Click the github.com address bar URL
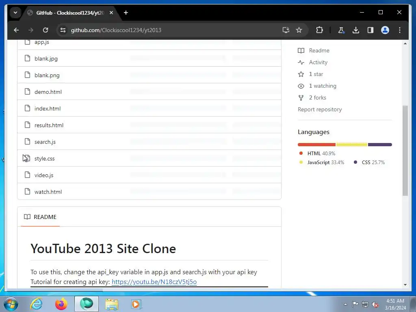 pyautogui.click(x=116, y=30)
